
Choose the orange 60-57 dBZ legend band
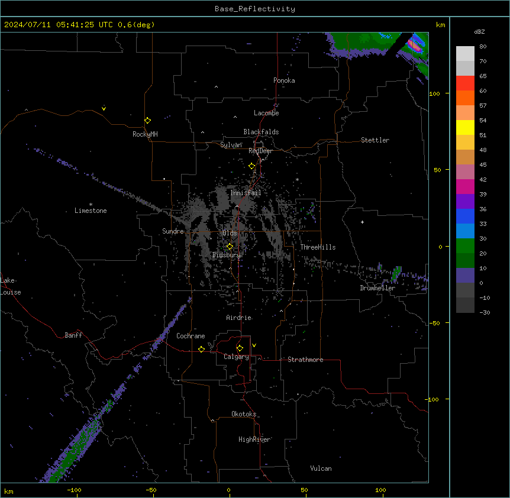tap(465, 98)
